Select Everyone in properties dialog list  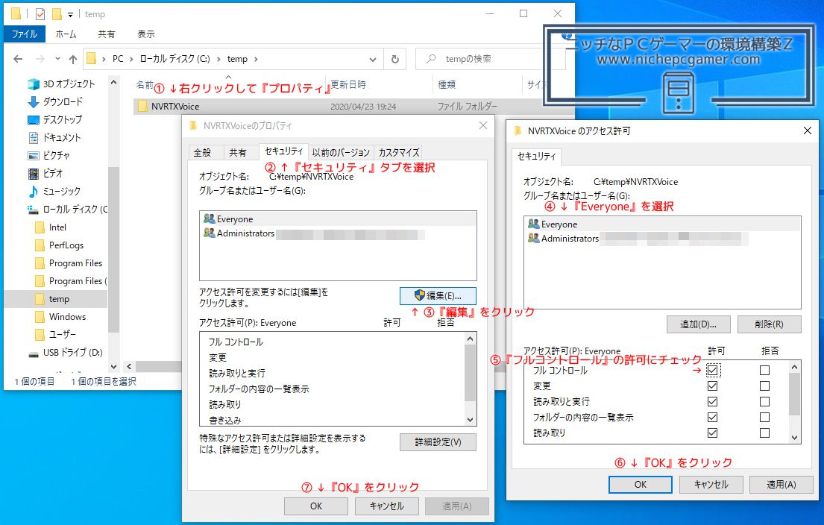[338, 219]
